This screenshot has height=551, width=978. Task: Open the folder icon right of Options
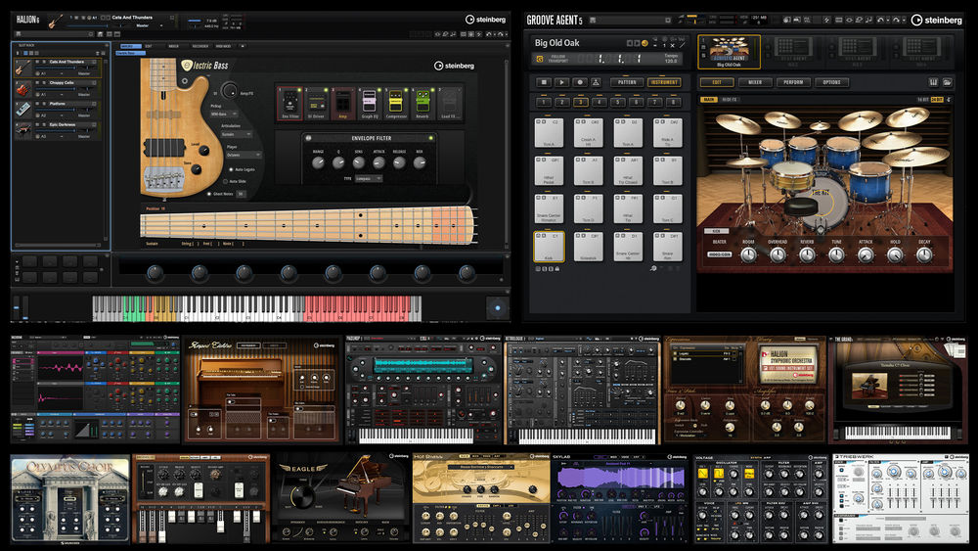tap(947, 82)
